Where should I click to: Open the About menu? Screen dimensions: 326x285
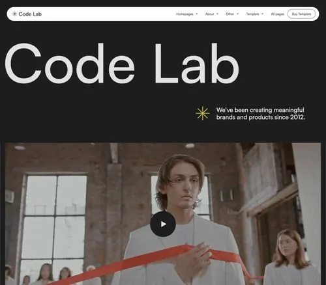tap(209, 14)
